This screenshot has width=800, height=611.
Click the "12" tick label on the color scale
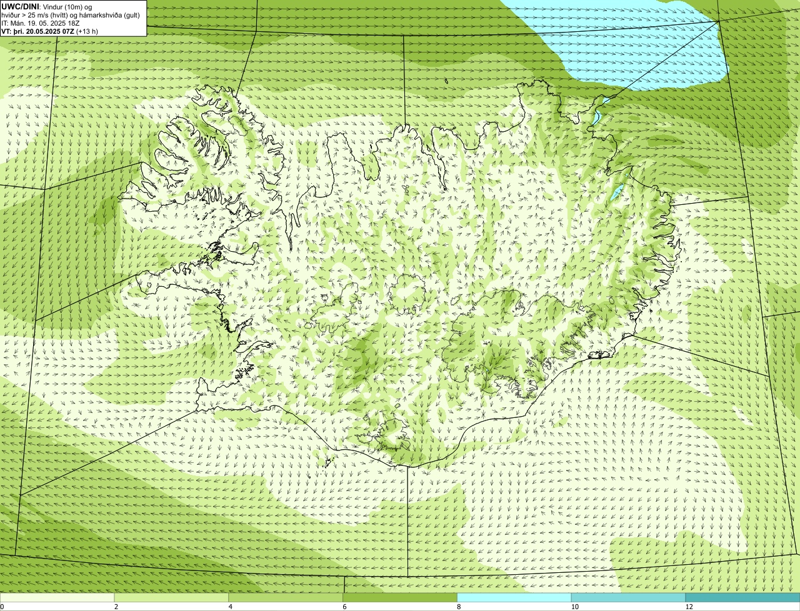pos(689,607)
